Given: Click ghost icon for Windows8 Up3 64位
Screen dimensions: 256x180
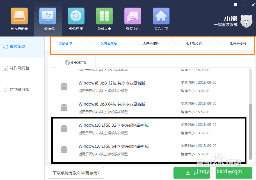Looking at the screenshot, I should click(64, 108).
